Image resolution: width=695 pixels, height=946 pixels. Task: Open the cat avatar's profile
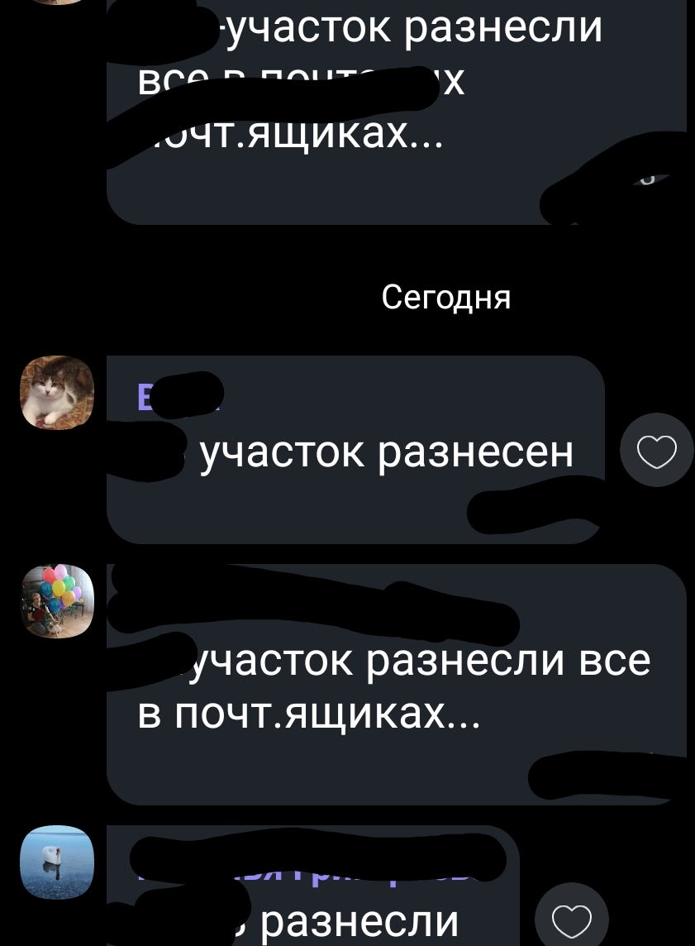point(57,392)
